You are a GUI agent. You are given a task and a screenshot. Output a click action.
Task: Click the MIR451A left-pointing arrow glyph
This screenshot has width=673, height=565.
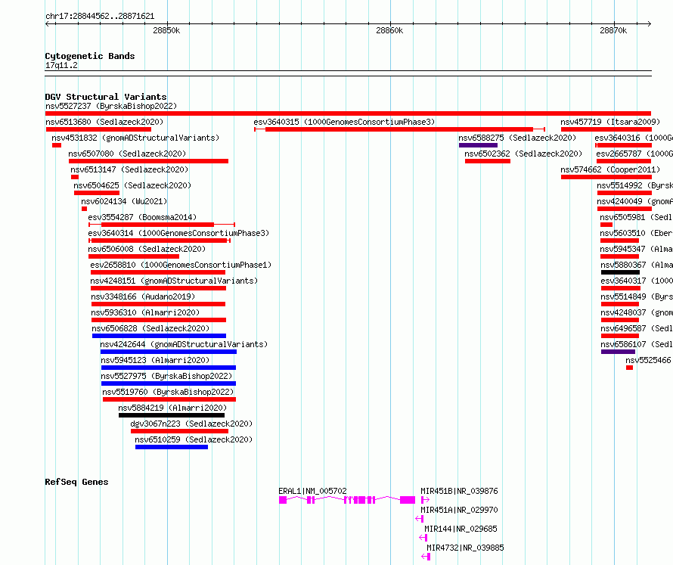[x=420, y=519]
